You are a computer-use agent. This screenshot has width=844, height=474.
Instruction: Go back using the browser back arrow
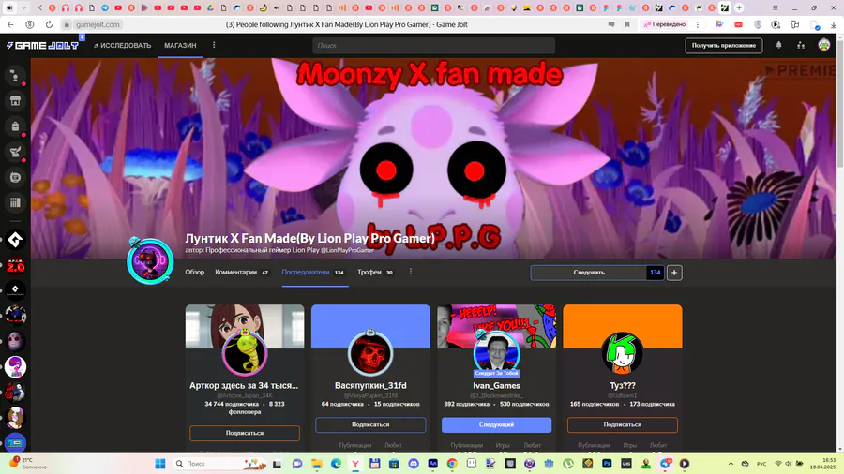[x=10, y=24]
